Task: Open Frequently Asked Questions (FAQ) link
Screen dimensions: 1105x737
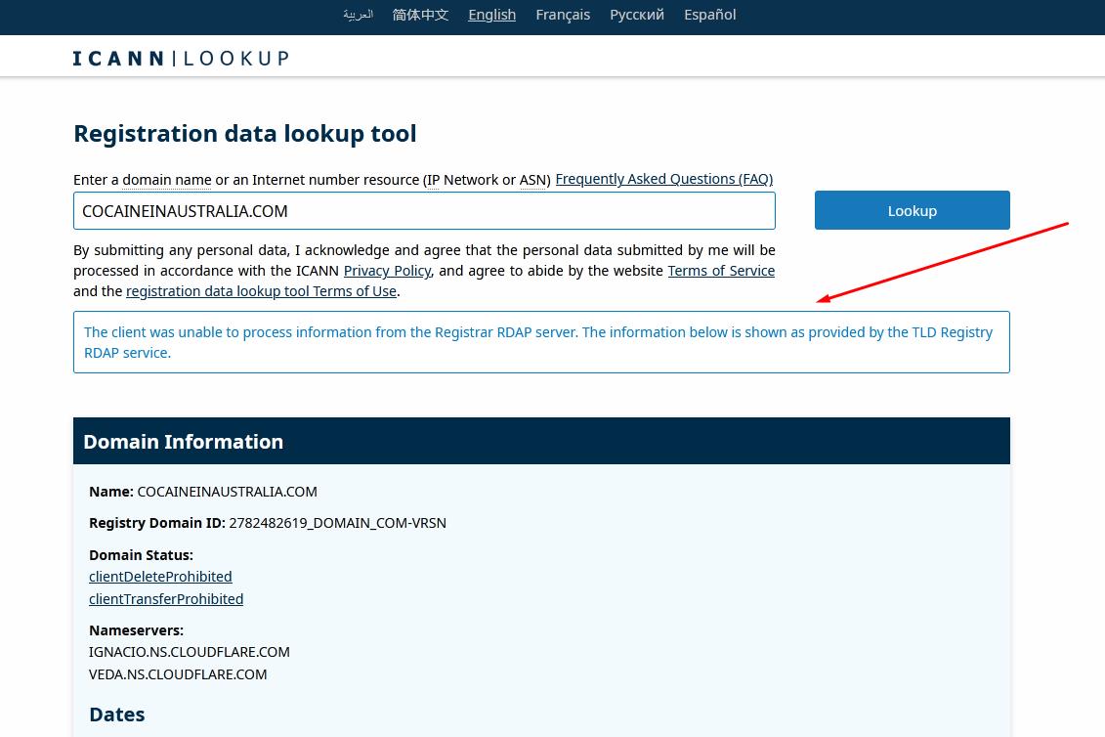Action: 663,179
